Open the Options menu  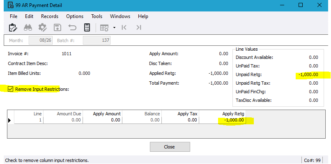75,16
